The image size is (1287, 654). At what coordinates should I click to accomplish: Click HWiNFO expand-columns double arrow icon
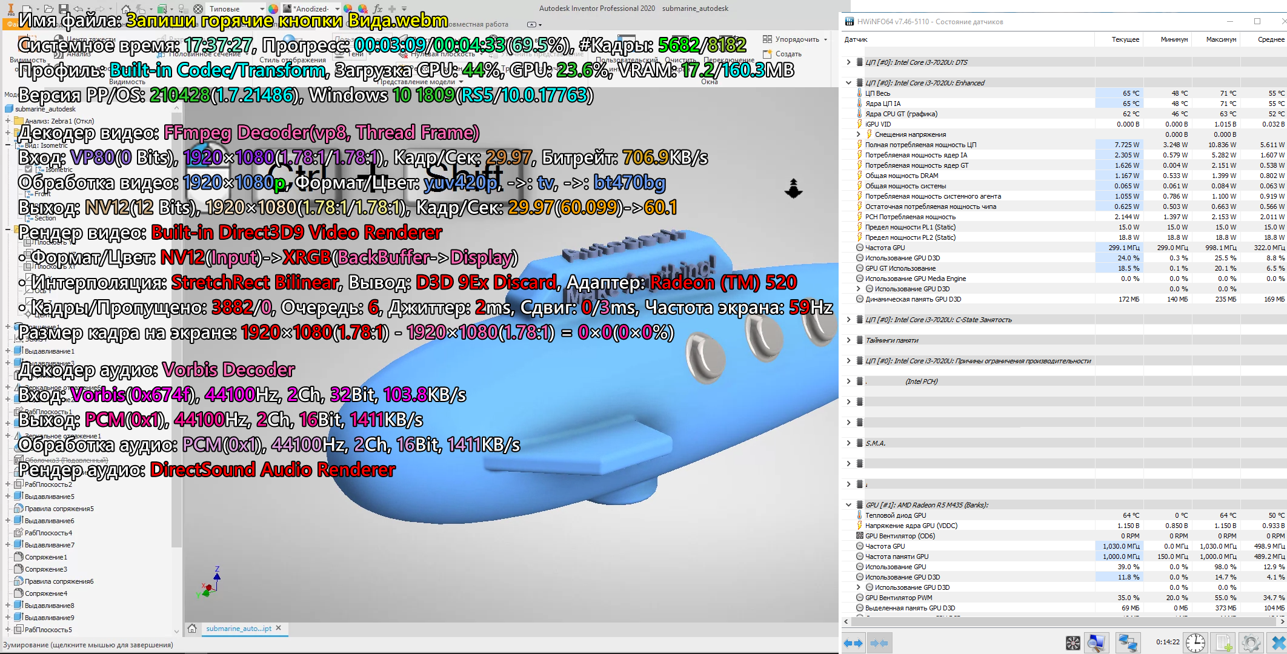click(854, 643)
